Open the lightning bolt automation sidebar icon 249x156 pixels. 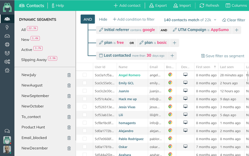point(7,27)
